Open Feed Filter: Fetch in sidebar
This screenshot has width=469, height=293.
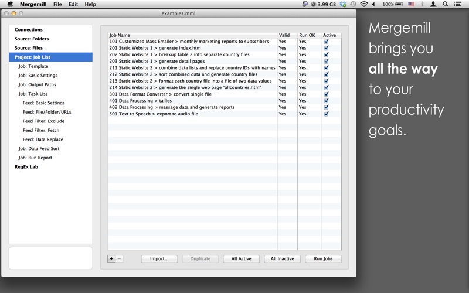[50, 130]
